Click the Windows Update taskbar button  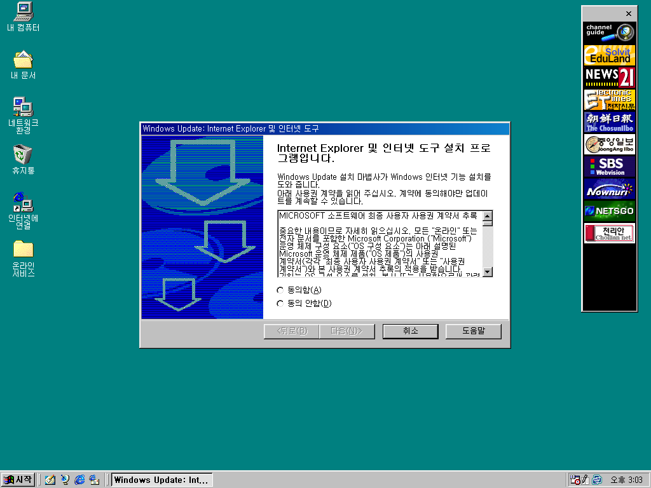click(162, 480)
